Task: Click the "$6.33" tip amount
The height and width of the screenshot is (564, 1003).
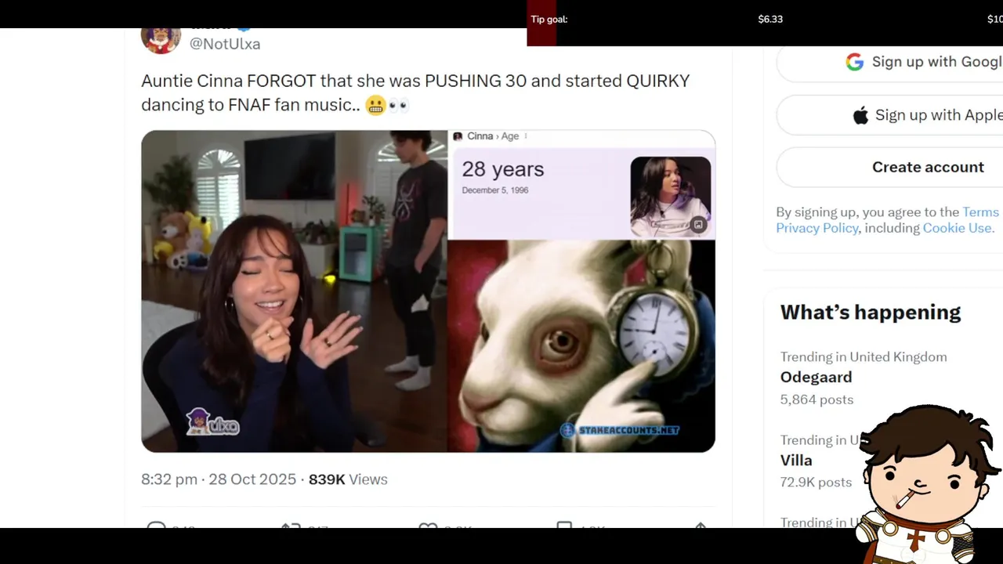Action: (770, 20)
